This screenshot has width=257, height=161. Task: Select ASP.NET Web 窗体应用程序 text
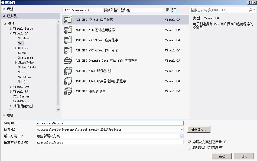95,30
